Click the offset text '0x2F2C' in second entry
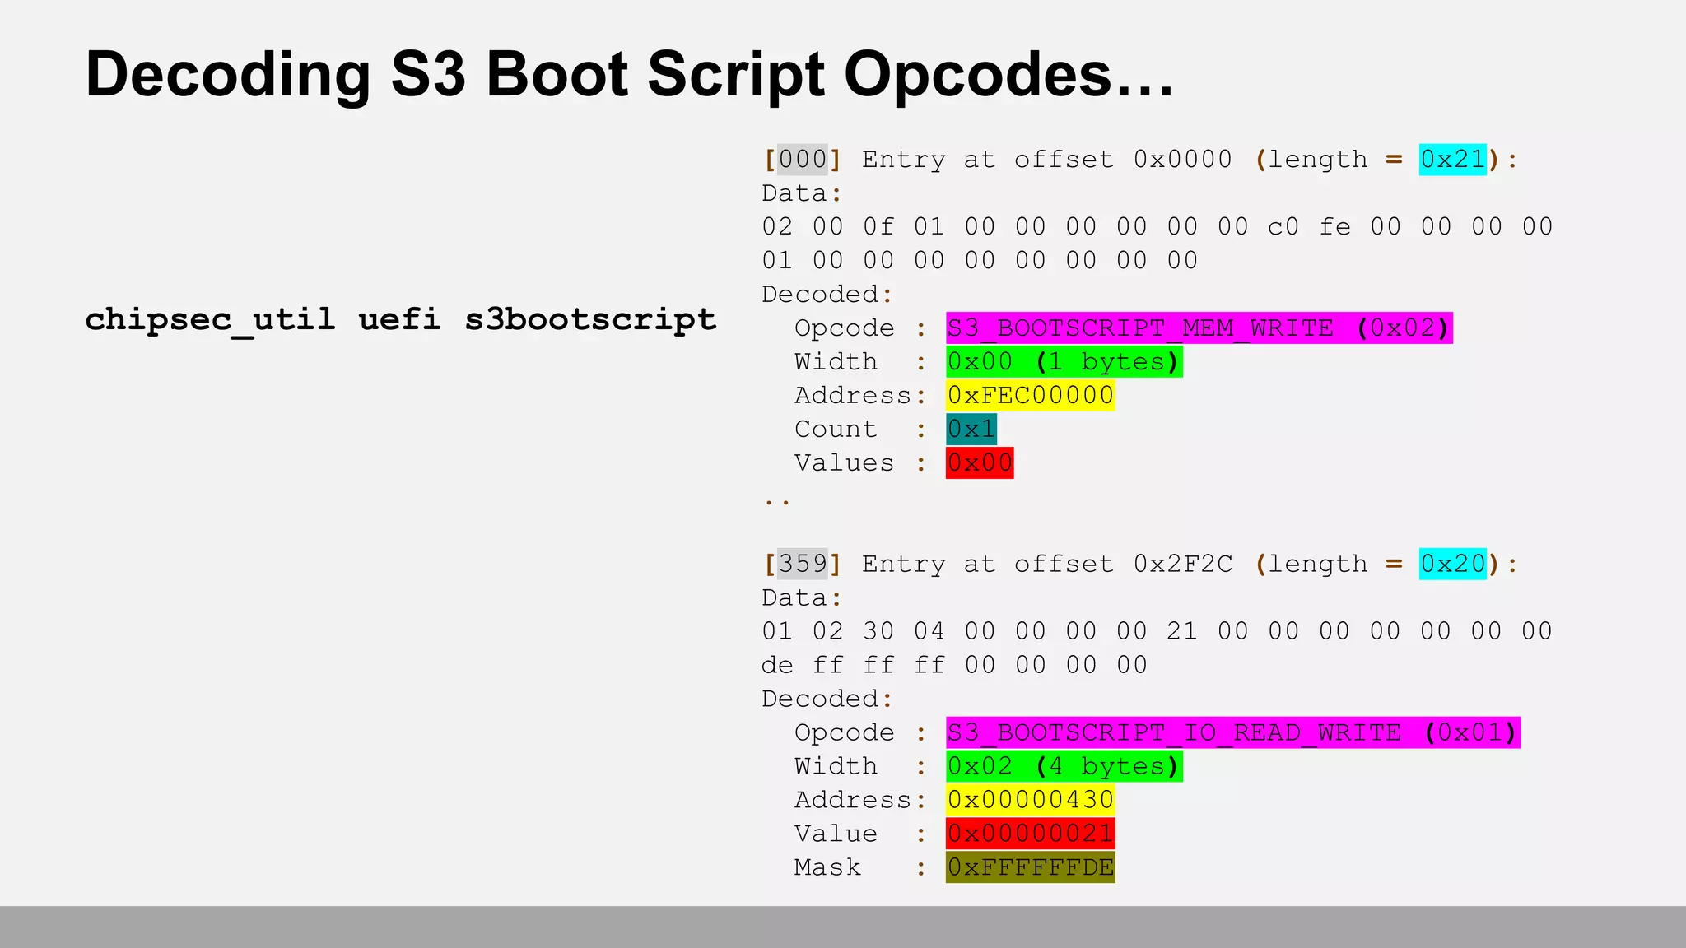 point(1183,564)
